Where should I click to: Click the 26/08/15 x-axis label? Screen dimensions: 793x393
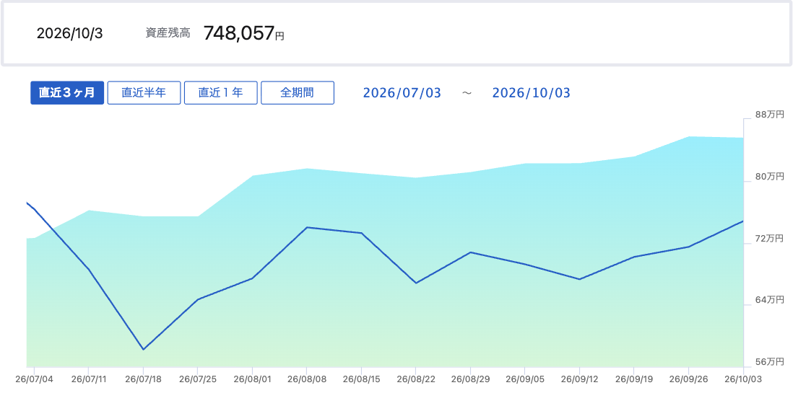tap(361, 379)
